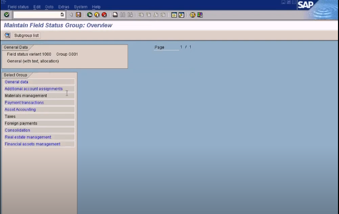The height and width of the screenshot is (214, 339).
Task: Click the Subgroup list button
Action: coord(26,35)
